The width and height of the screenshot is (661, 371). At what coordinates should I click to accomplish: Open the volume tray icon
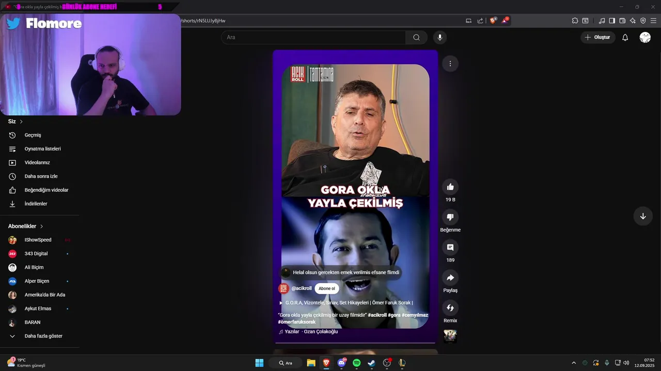pyautogui.click(x=626, y=363)
